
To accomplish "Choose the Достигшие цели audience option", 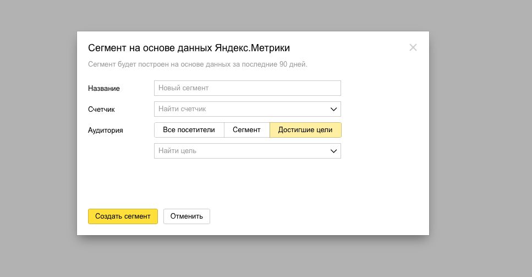I will point(305,130).
